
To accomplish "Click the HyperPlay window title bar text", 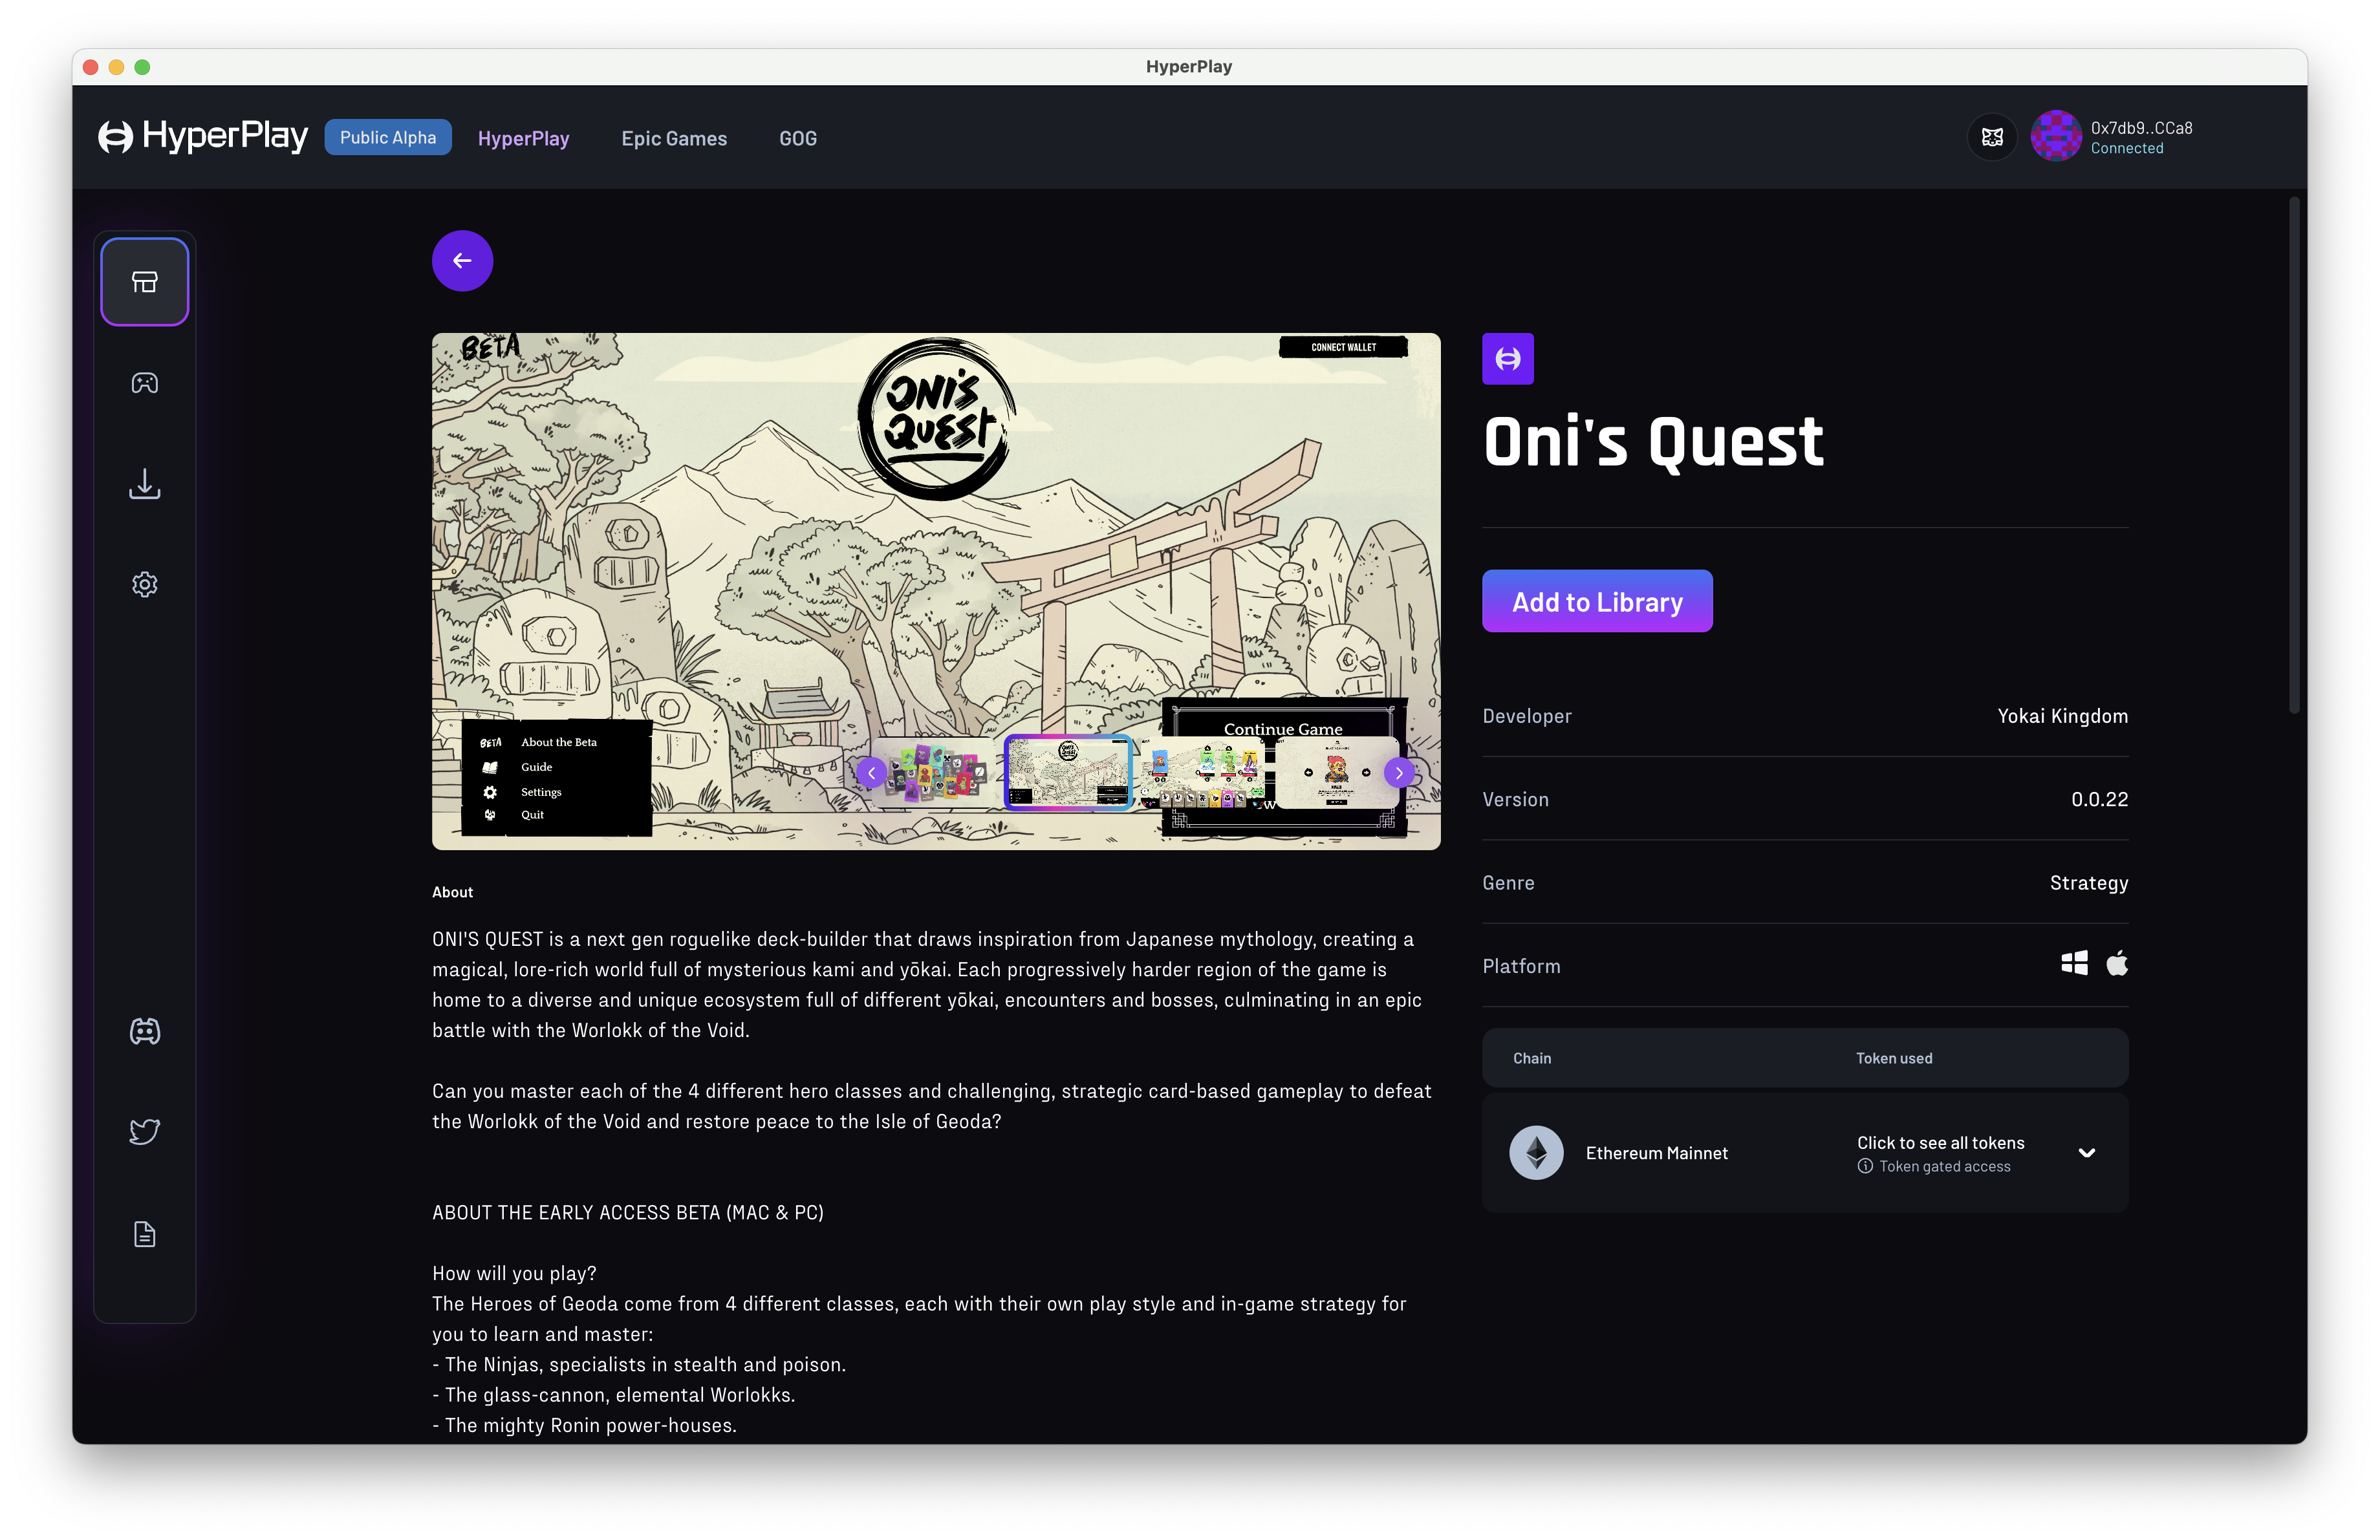I will click(x=1189, y=66).
